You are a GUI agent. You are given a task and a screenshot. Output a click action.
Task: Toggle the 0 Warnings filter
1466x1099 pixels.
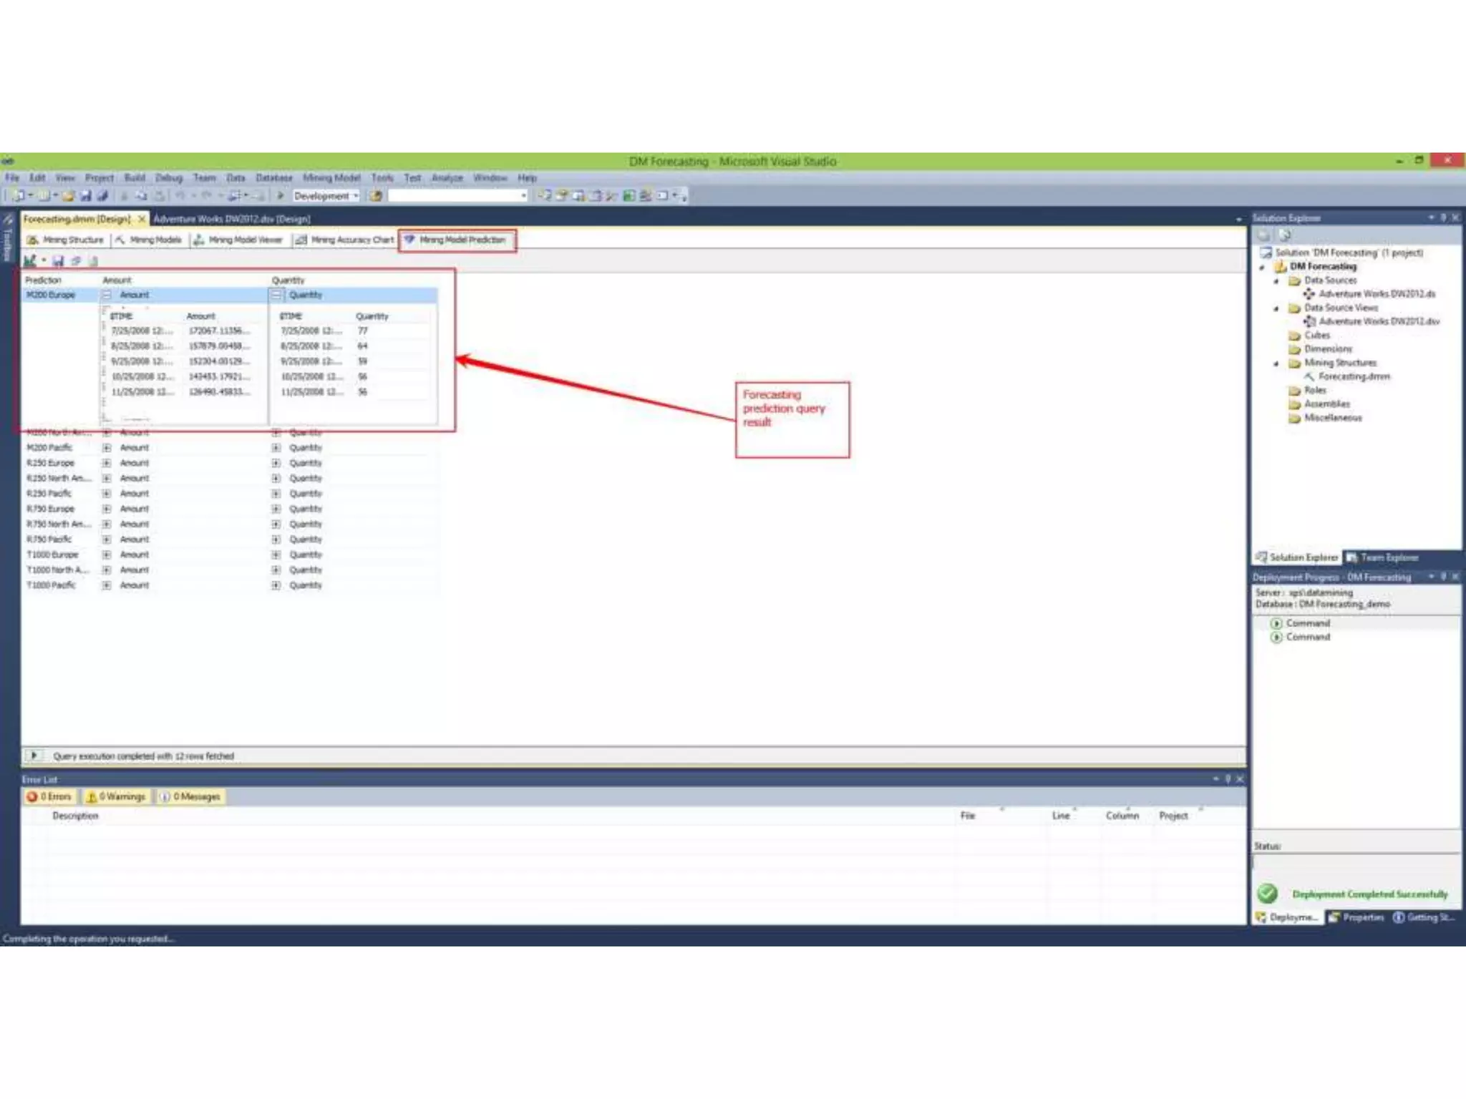(115, 796)
